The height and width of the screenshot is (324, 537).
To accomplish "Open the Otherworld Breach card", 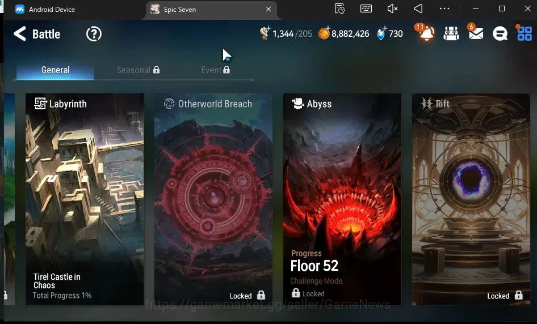I will pos(213,199).
